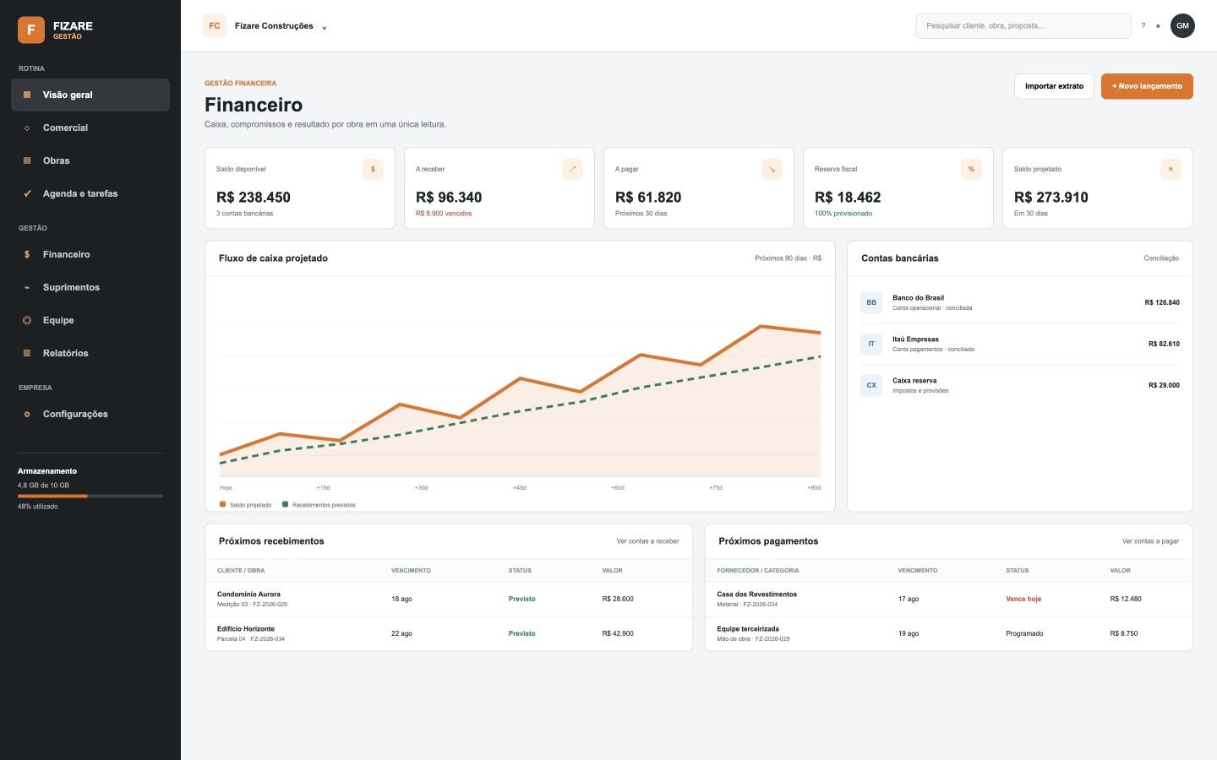Click the Importar extrato button

click(1054, 86)
